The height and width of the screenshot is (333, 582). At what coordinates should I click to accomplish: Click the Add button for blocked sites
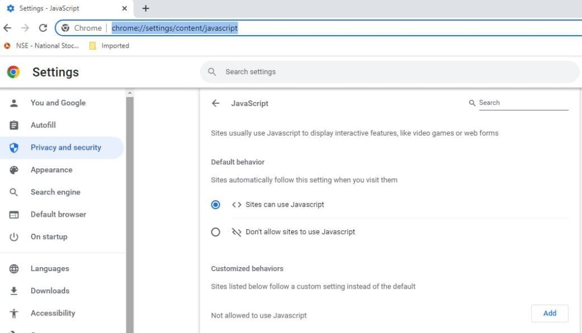549,313
